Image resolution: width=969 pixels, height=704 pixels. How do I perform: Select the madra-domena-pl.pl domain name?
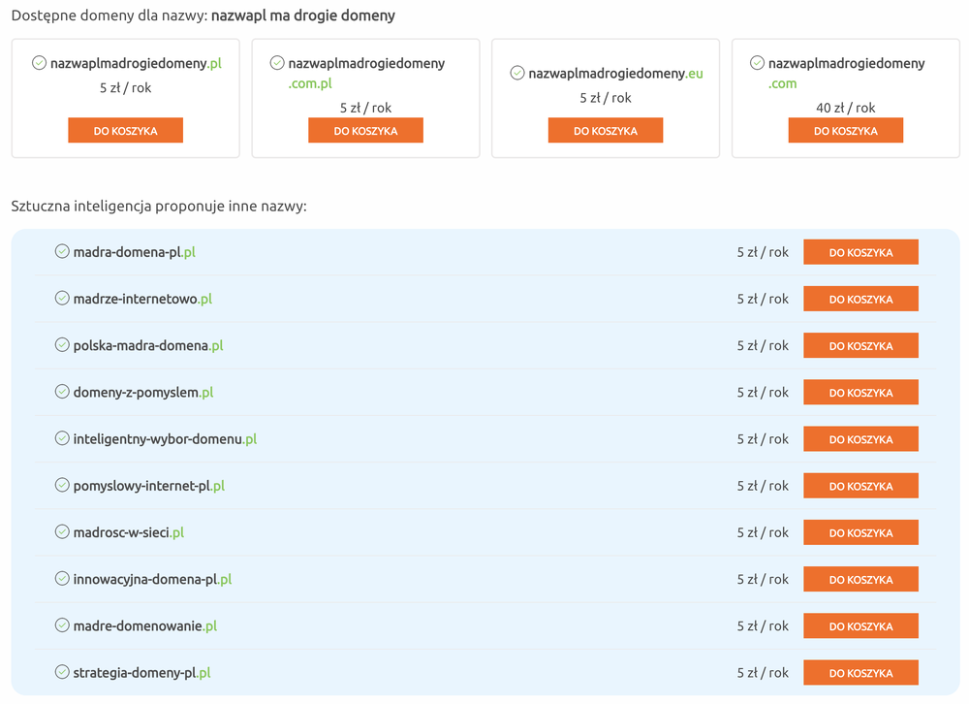135,252
